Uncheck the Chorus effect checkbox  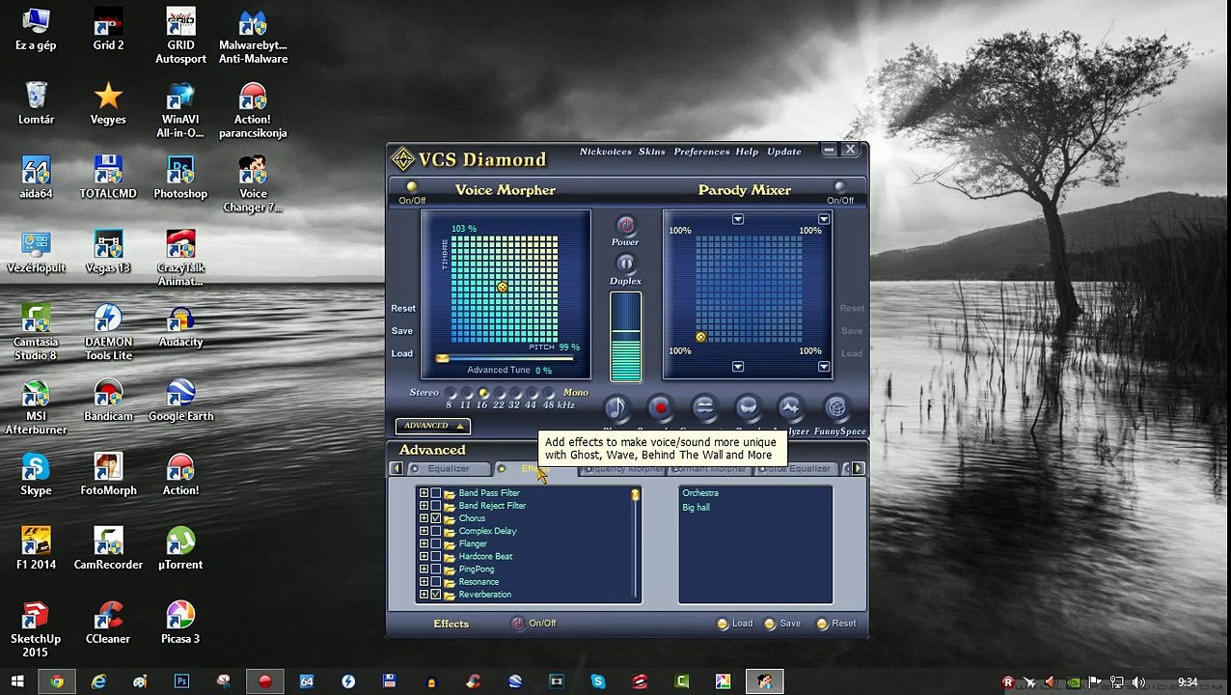pyautogui.click(x=436, y=518)
